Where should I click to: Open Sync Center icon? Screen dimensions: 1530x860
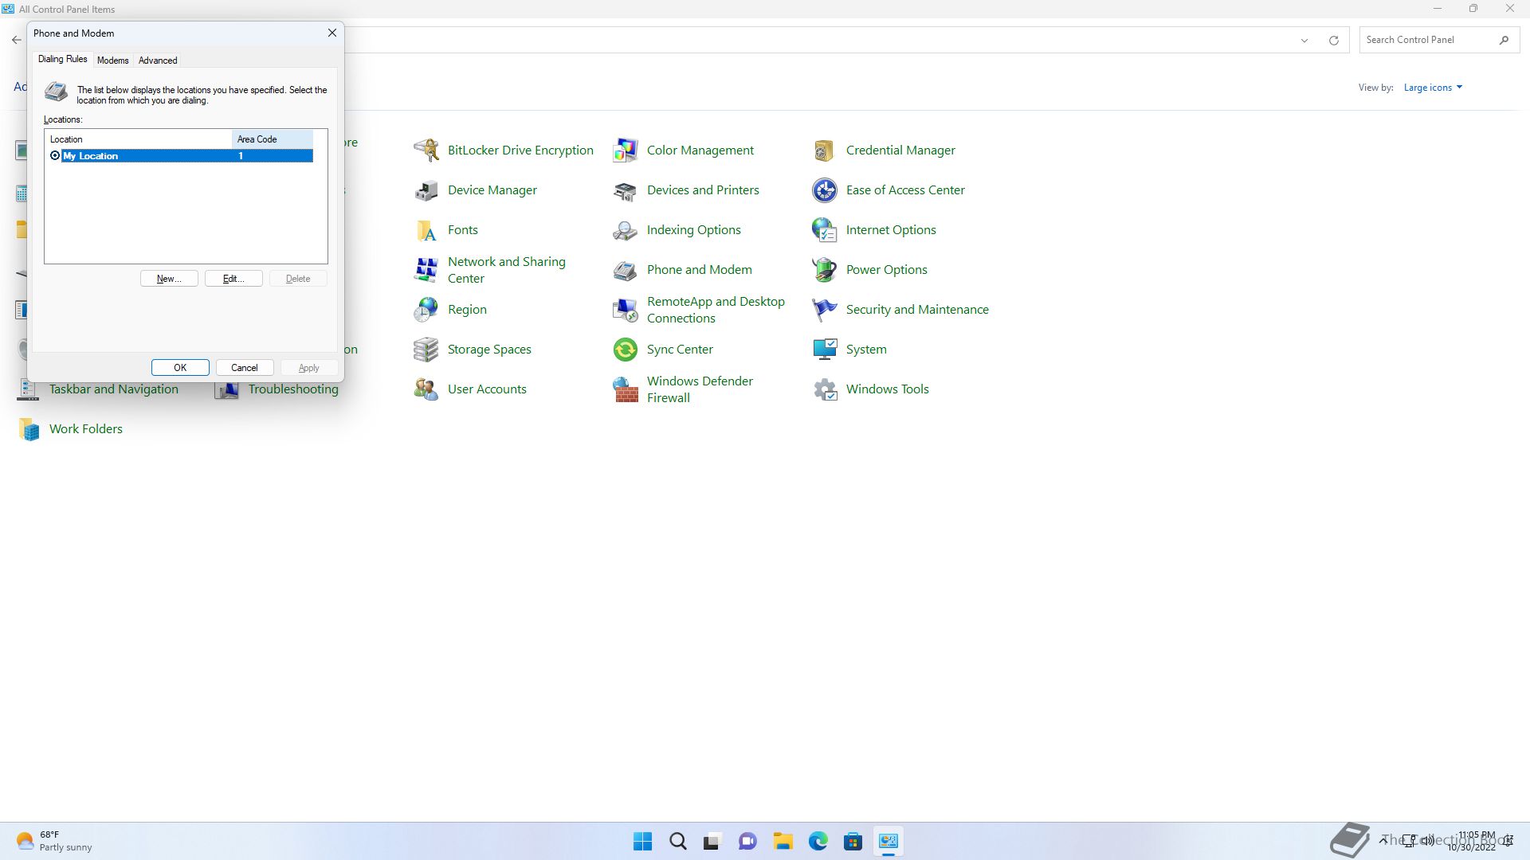[626, 349]
